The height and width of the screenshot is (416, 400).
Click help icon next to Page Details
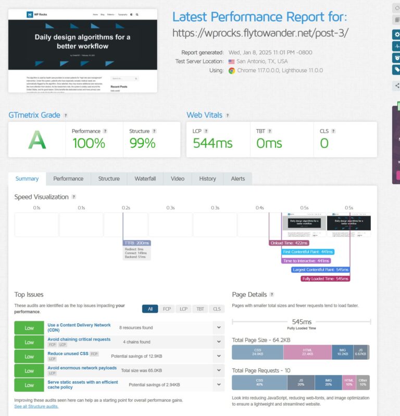click(x=271, y=295)
